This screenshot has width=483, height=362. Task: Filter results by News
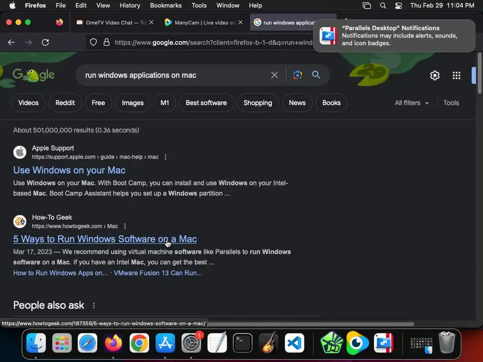tap(297, 103)
